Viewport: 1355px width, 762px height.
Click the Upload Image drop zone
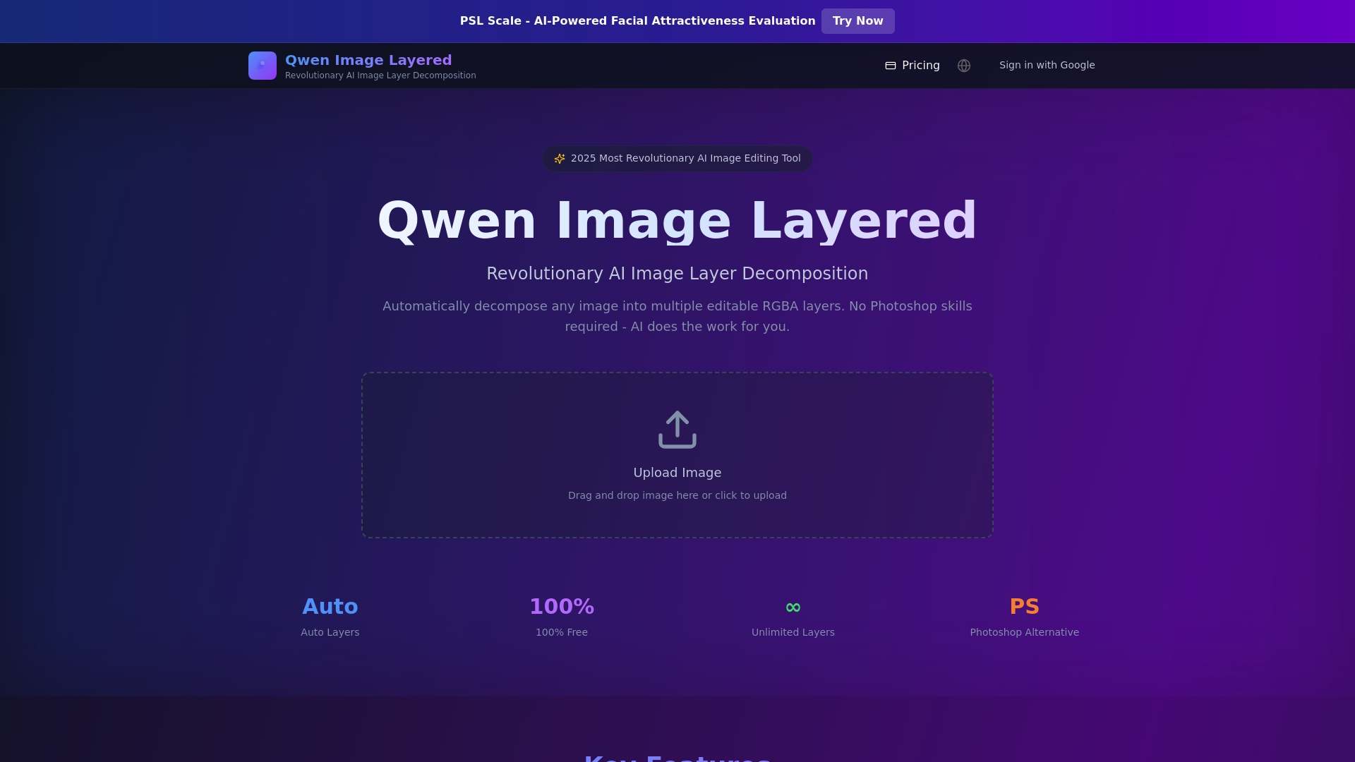coord(677,455)
